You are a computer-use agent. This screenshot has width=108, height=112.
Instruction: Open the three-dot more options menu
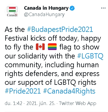[x=103, y=8]
